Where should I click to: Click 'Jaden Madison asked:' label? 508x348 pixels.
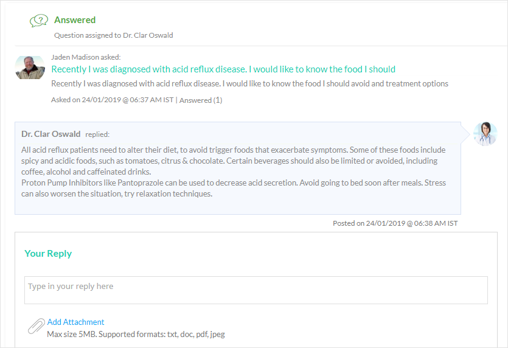(86, 57)
